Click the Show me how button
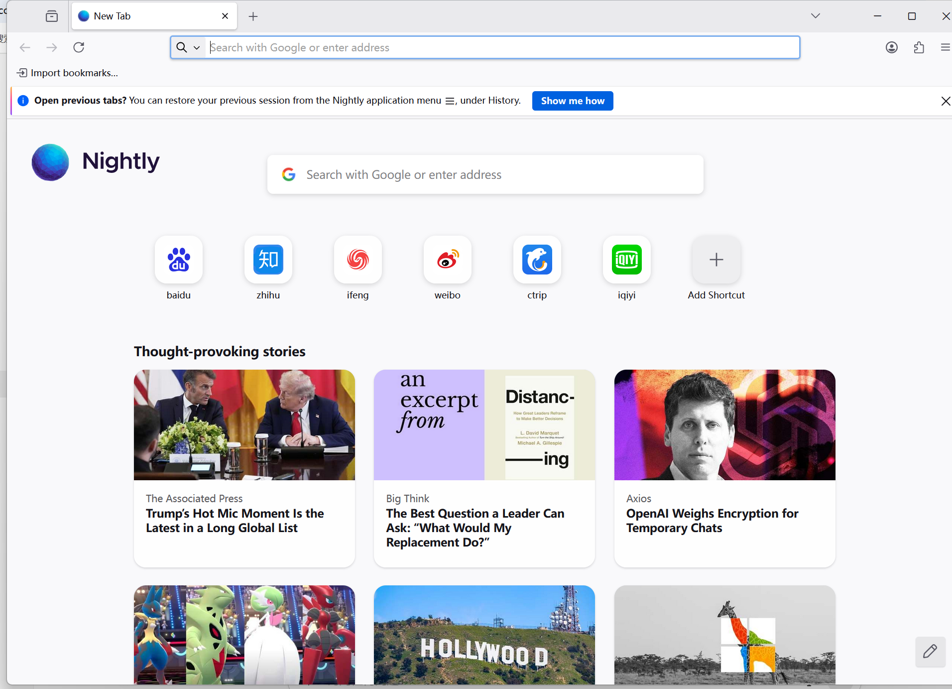 [572, 101]
